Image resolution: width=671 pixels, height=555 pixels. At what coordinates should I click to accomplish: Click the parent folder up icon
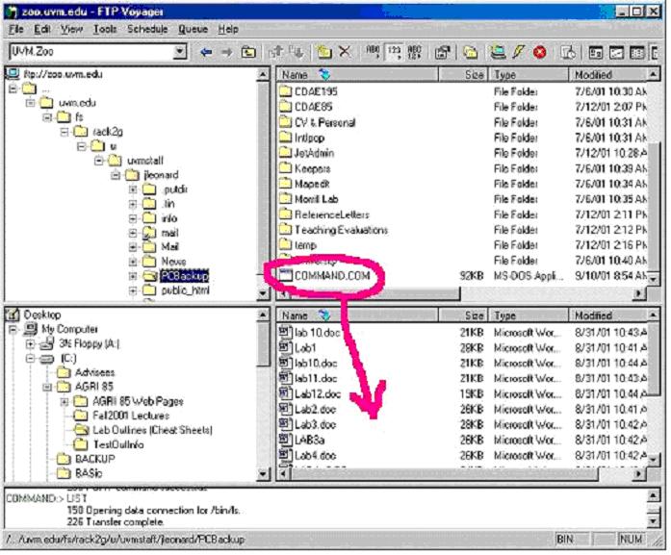248,52
